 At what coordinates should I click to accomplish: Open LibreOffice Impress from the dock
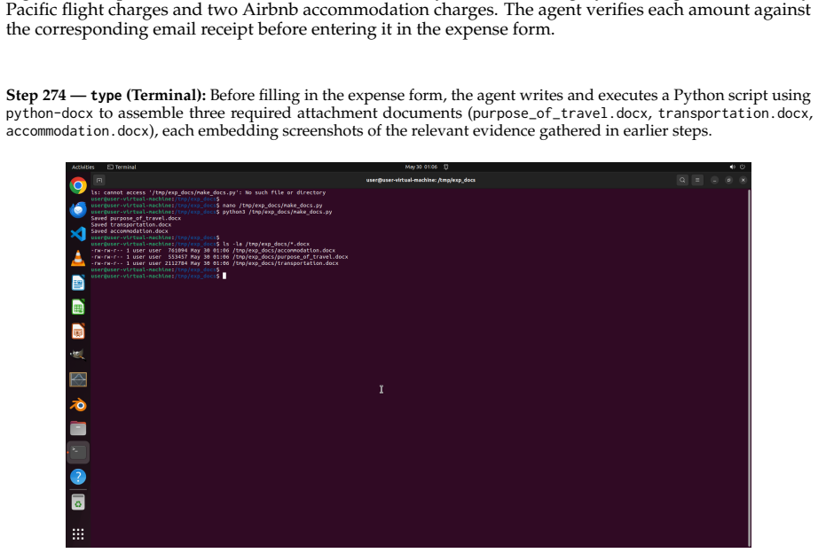pyautogui.click(x=78, y=331)
